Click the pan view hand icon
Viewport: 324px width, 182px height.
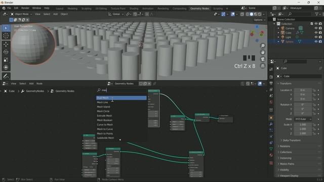[x=263, y=53]
